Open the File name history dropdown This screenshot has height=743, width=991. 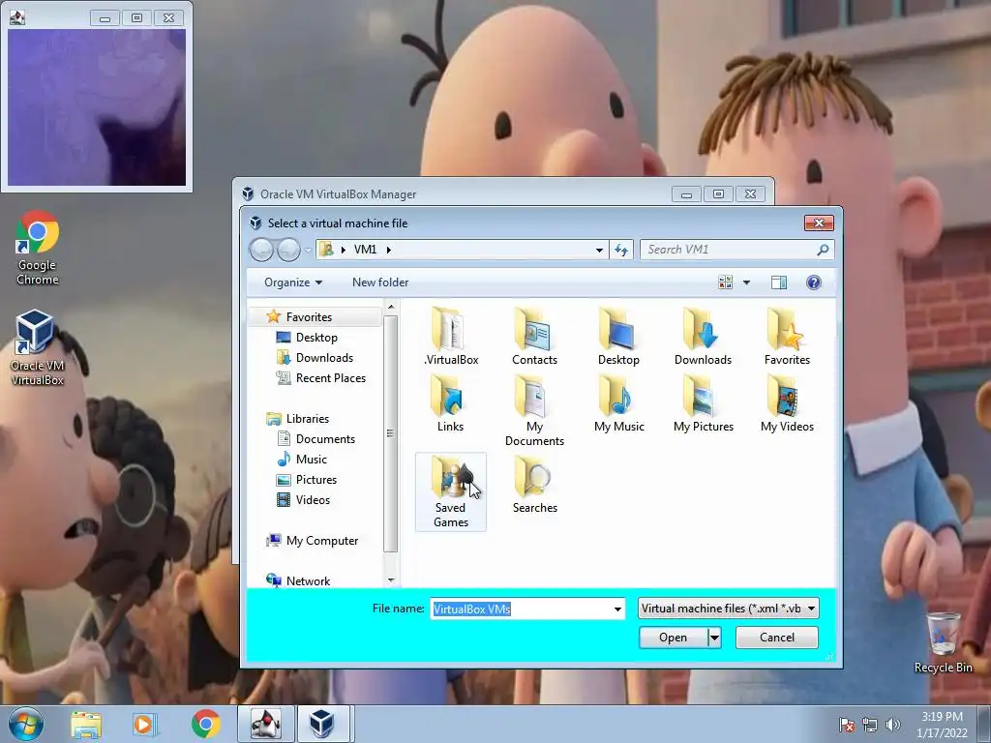pyautogui.click(x=617, y=609)
